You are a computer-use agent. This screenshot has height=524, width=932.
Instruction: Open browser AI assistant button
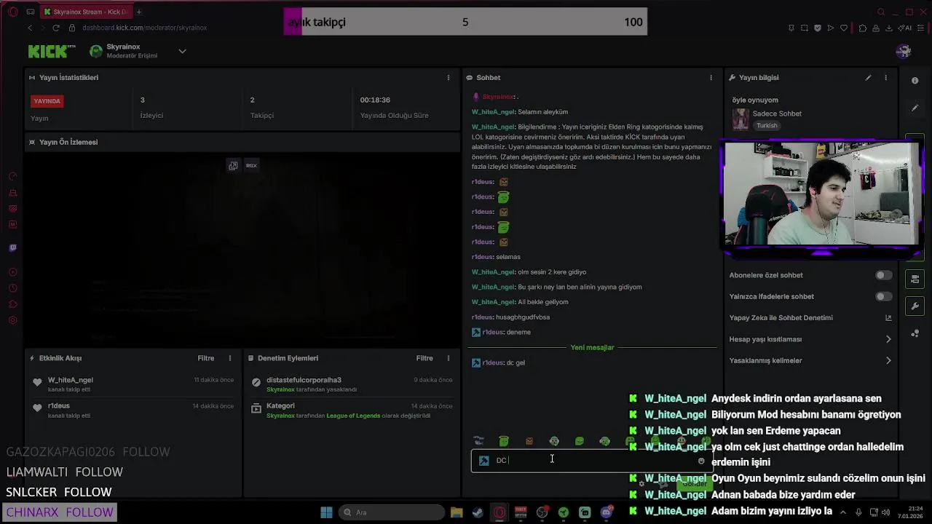coord(906,28)
